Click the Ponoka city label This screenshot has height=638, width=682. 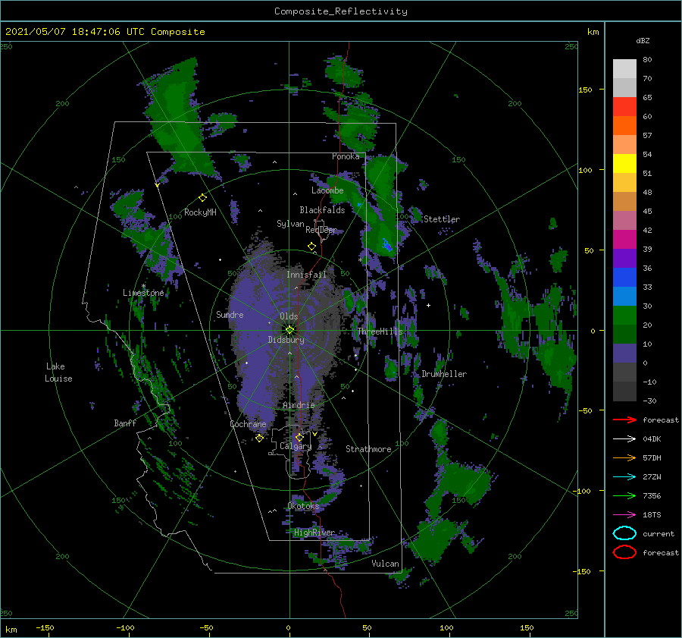[346, 156]
